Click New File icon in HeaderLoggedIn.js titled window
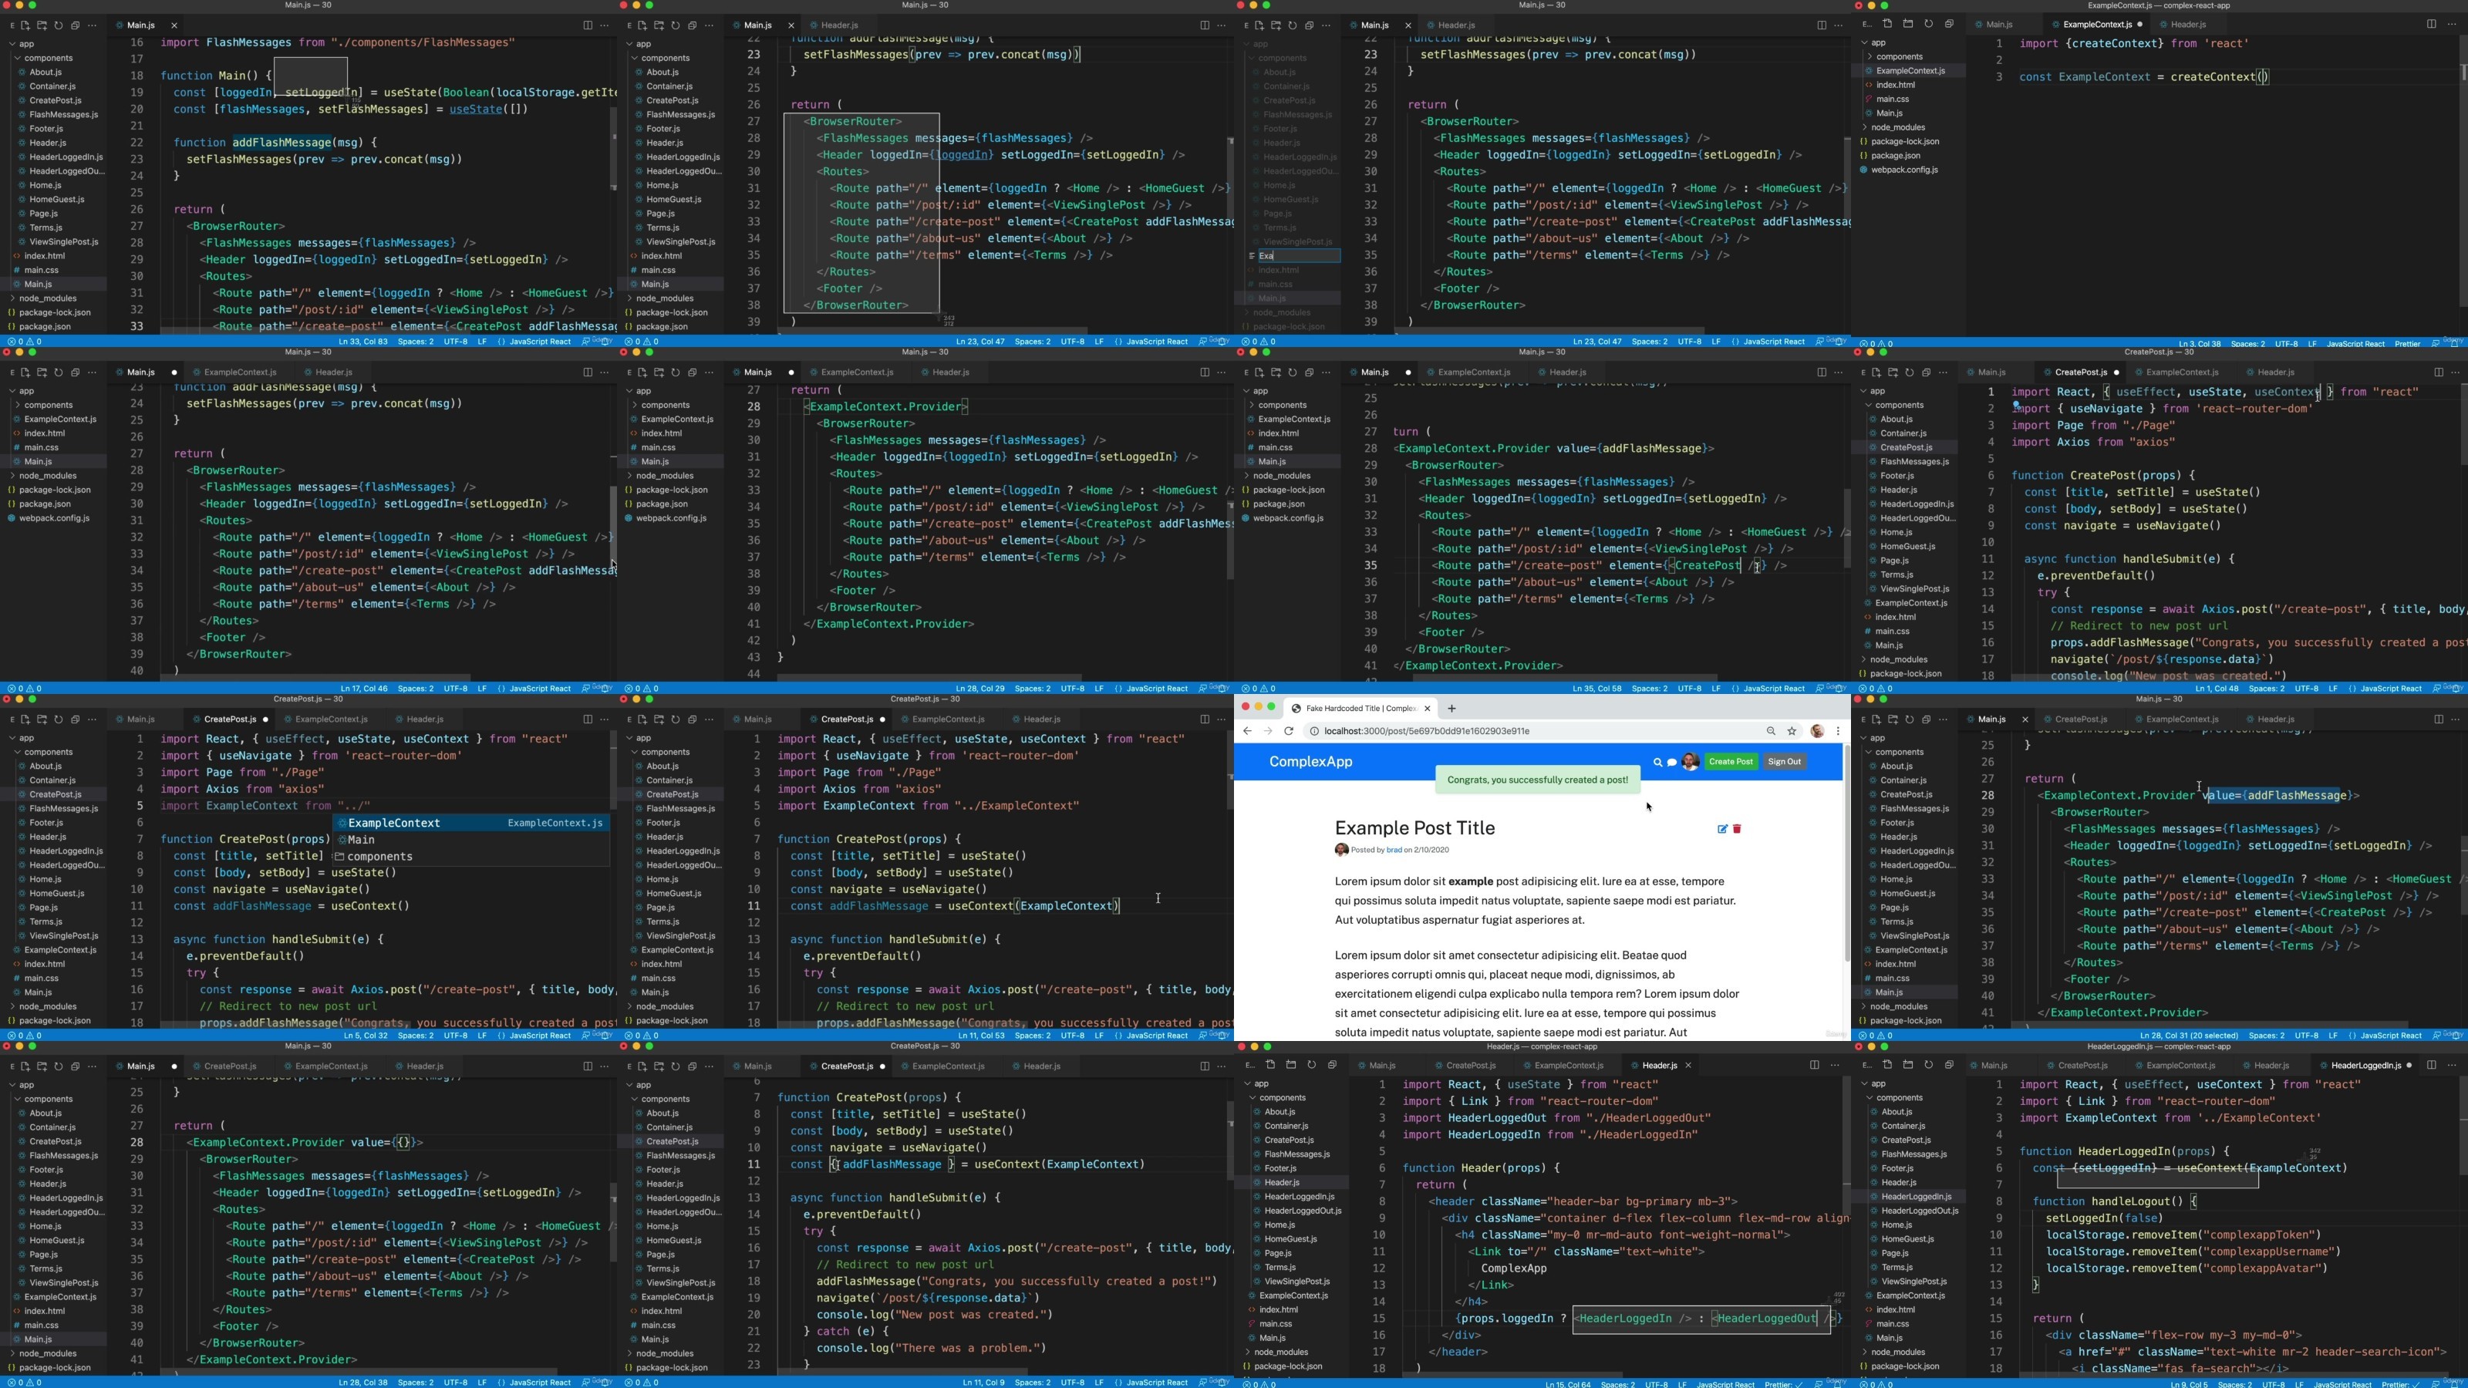 1886,1064
